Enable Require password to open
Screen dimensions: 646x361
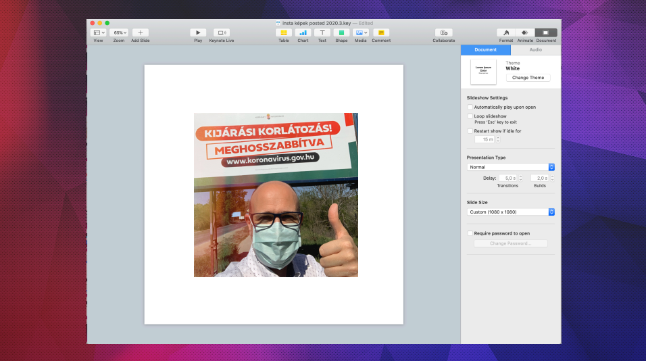click(x=470, y=233)
